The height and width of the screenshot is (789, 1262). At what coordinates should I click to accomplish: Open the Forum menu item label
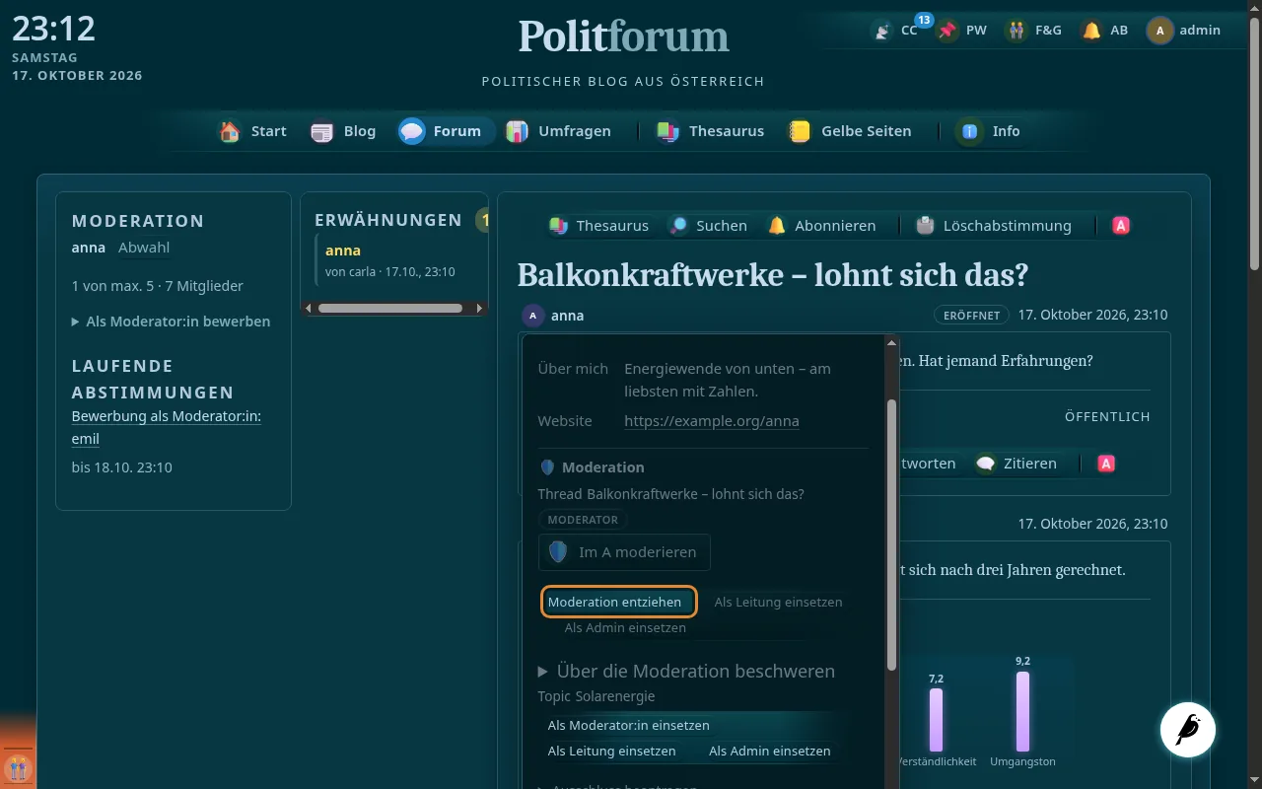pos(457,131)
